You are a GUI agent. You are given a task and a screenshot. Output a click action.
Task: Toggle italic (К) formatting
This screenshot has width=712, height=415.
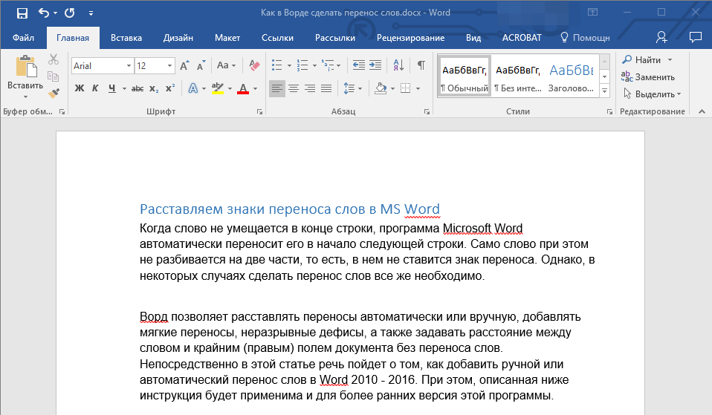(95, 88)
